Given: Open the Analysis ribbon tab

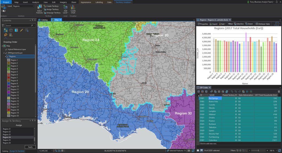Looking at the screenshot, I should point(36,2).
